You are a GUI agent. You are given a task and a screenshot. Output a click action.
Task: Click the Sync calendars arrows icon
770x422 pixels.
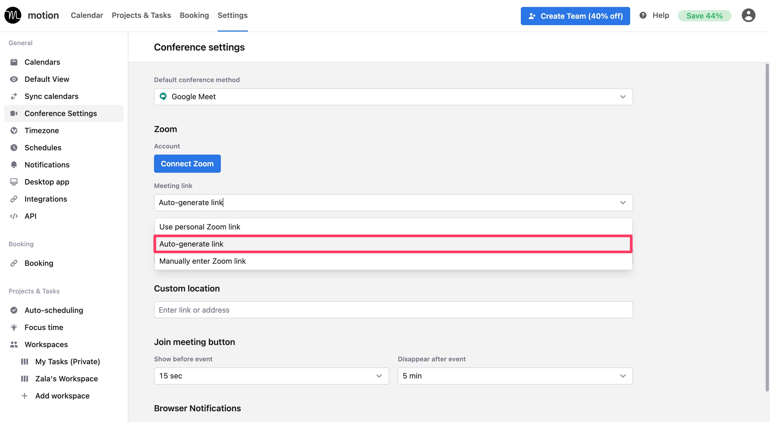14,96
